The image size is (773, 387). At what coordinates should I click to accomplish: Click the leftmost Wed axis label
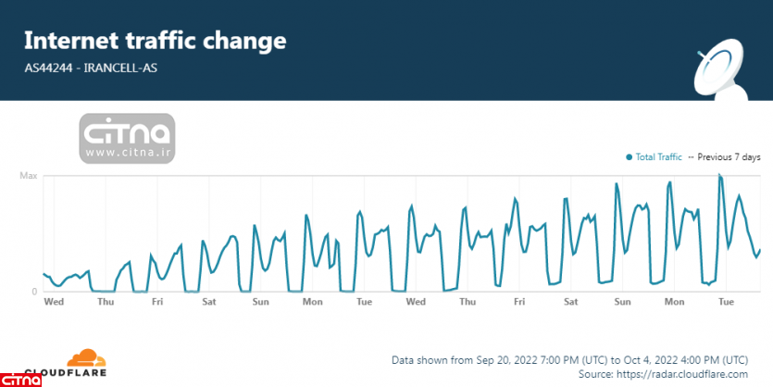coord(54,302)
